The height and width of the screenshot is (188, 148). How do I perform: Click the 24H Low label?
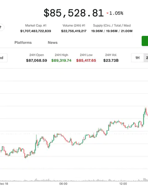pyautogui.click(x=86, y=55)
